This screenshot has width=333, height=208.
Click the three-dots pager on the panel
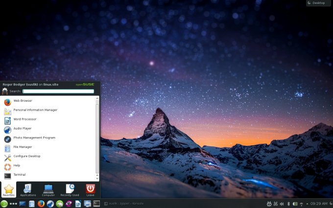(x=13, y=204)
